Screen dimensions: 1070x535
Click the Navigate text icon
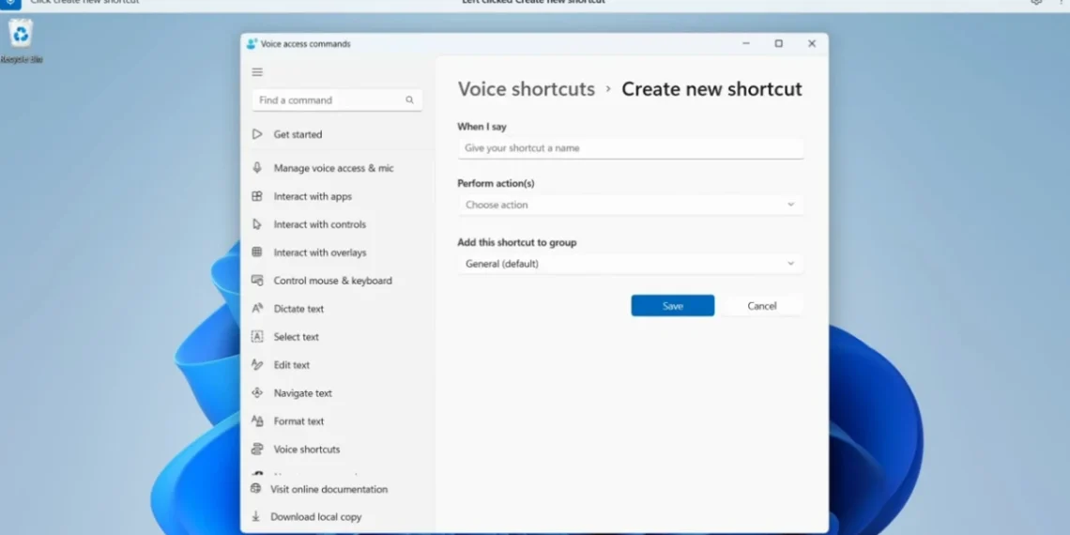click(x=257, y=393)
